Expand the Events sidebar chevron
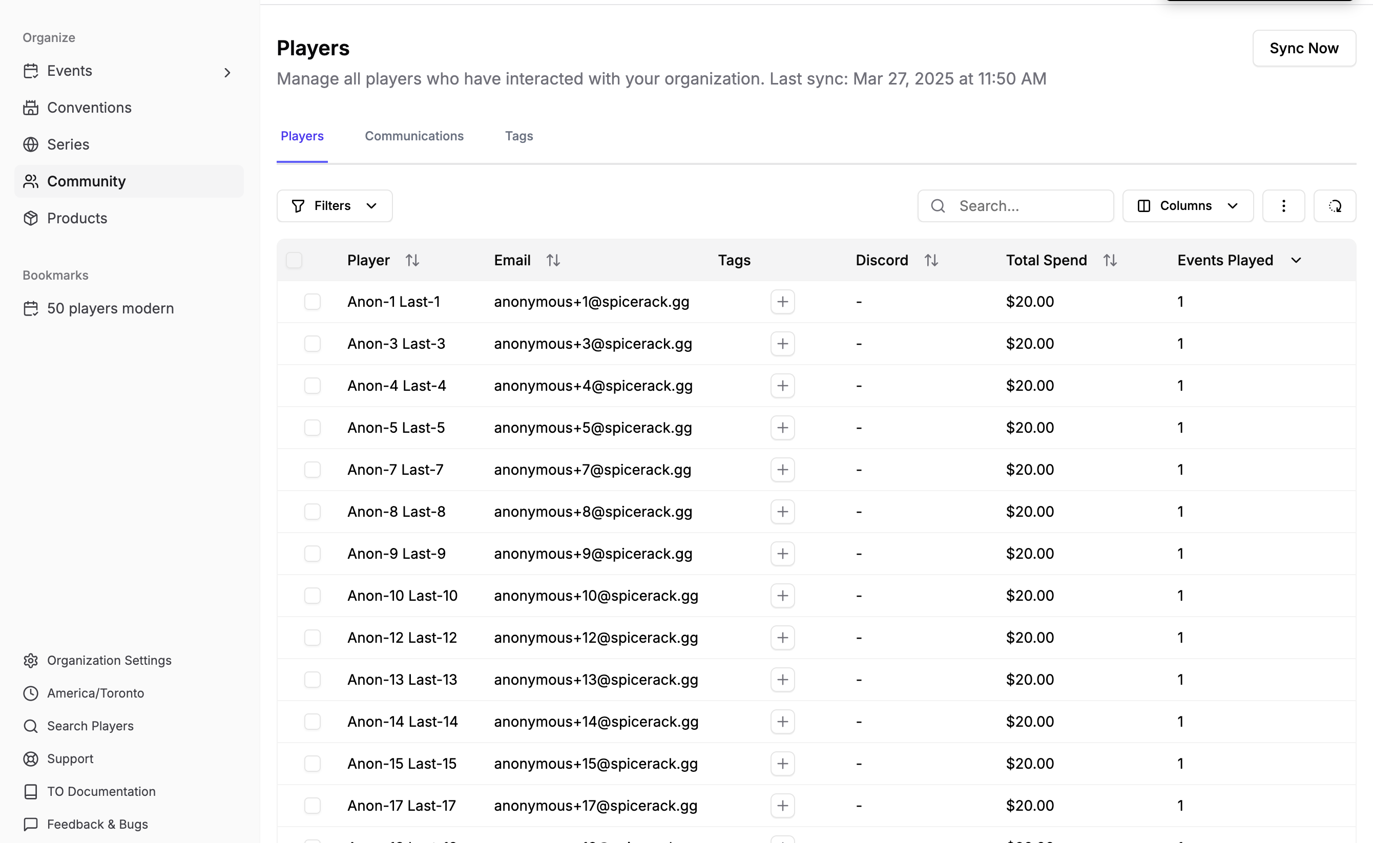The image size is (1373, 843). click(227, 73)
